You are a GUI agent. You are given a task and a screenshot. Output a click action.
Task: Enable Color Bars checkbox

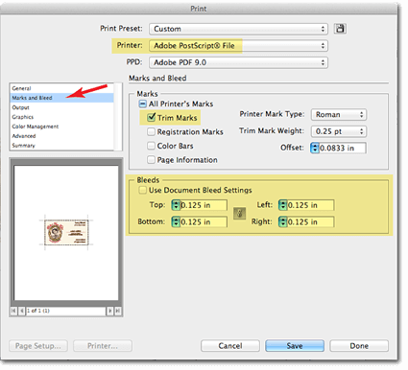coord(151,146)
